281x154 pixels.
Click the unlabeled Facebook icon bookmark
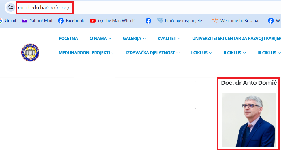click(x=148, y=21)
